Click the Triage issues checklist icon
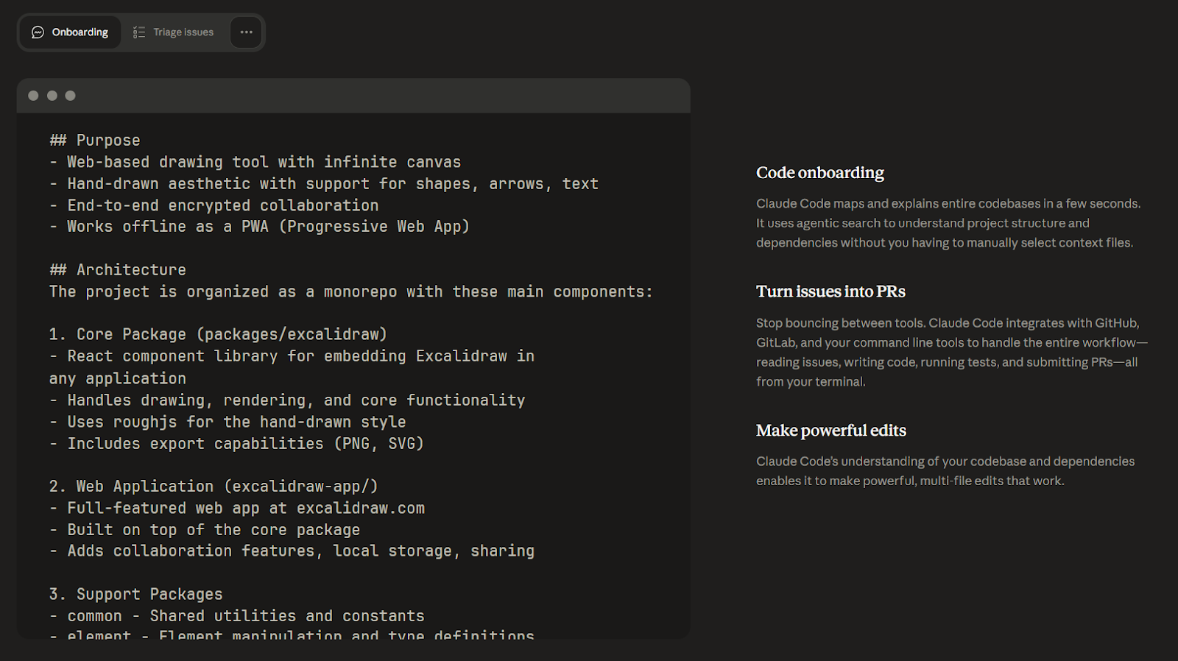The height and width of the screenshot is (661, 1178). [139, 32]
